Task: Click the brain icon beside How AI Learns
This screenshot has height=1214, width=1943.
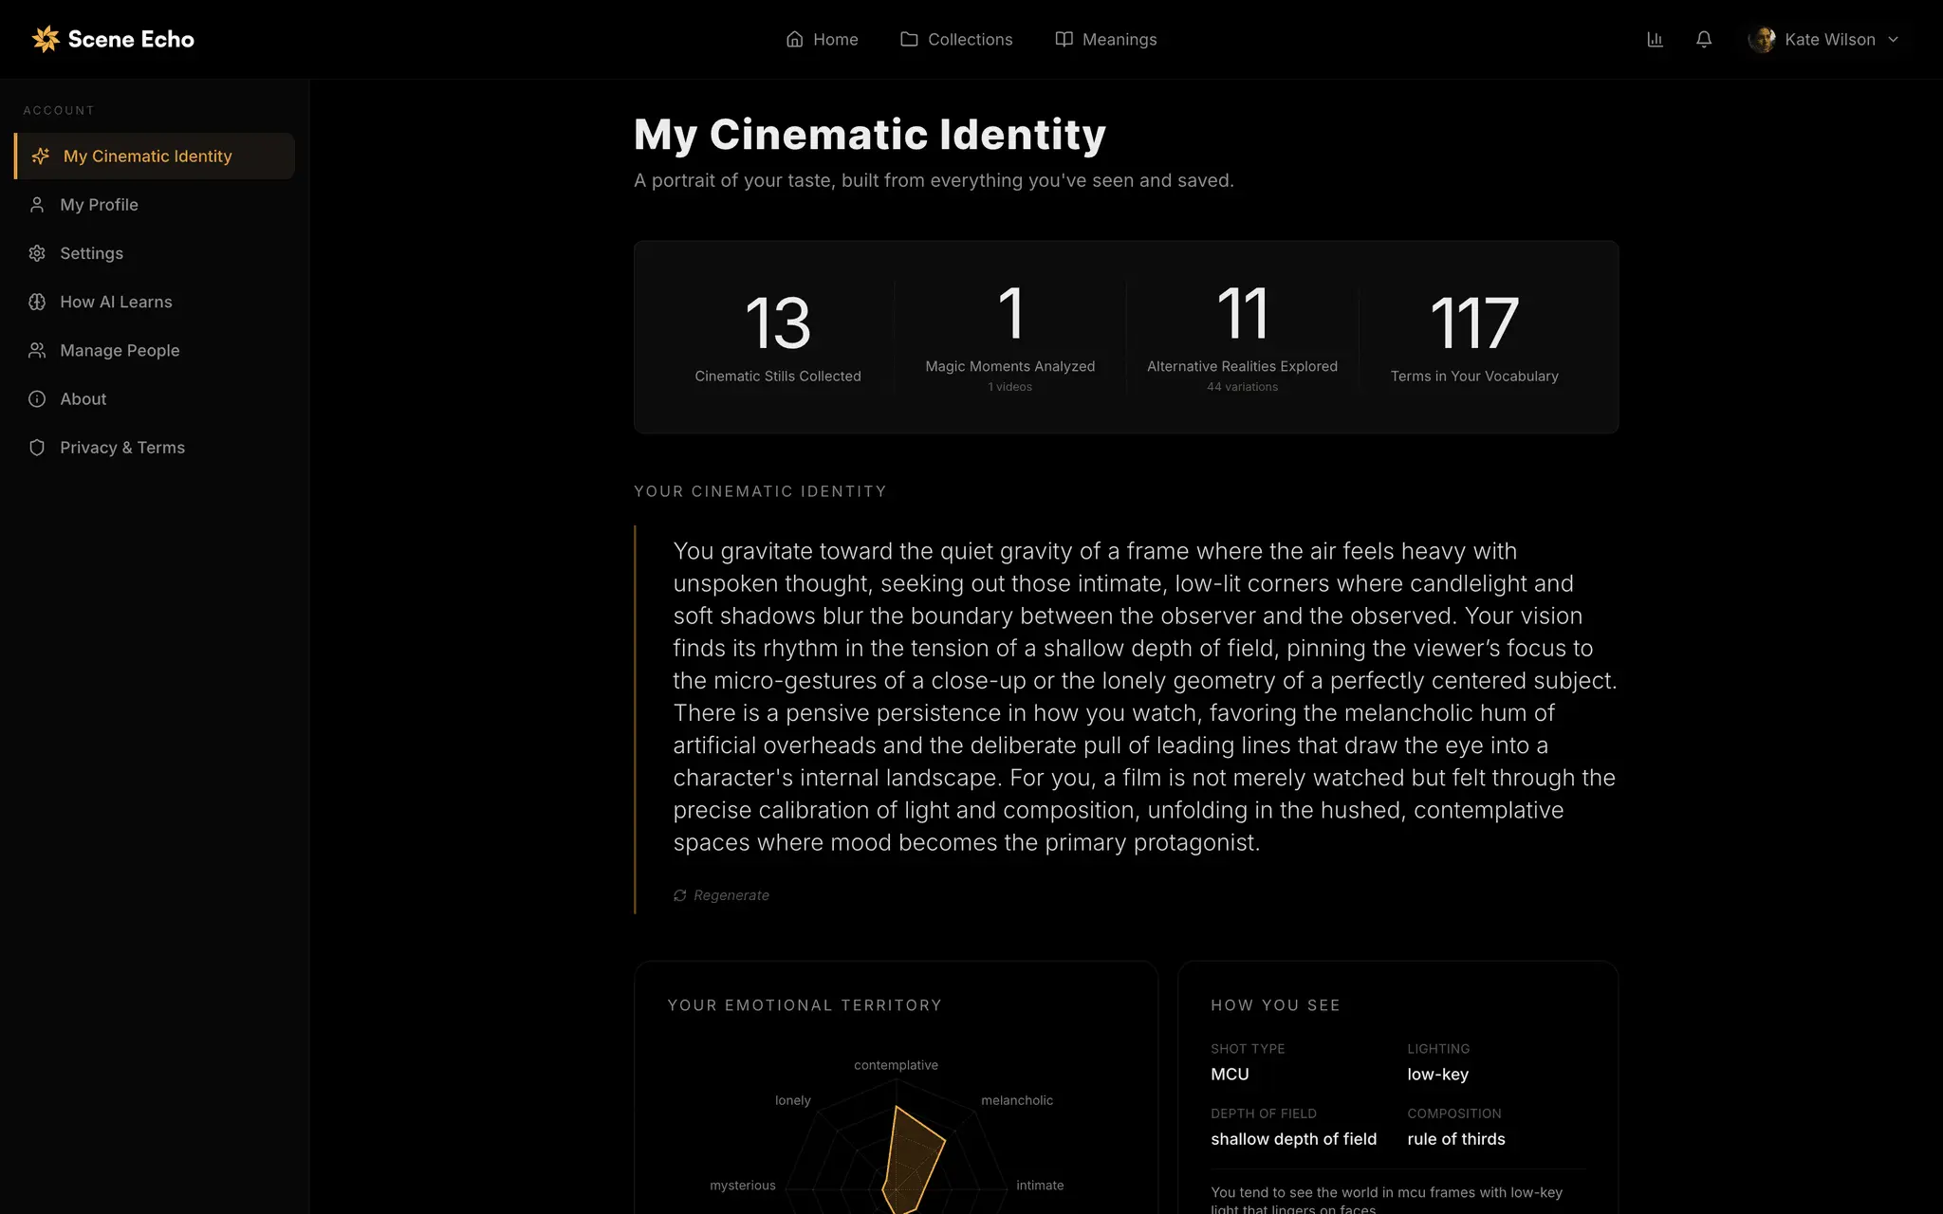Action: [37, 302]
